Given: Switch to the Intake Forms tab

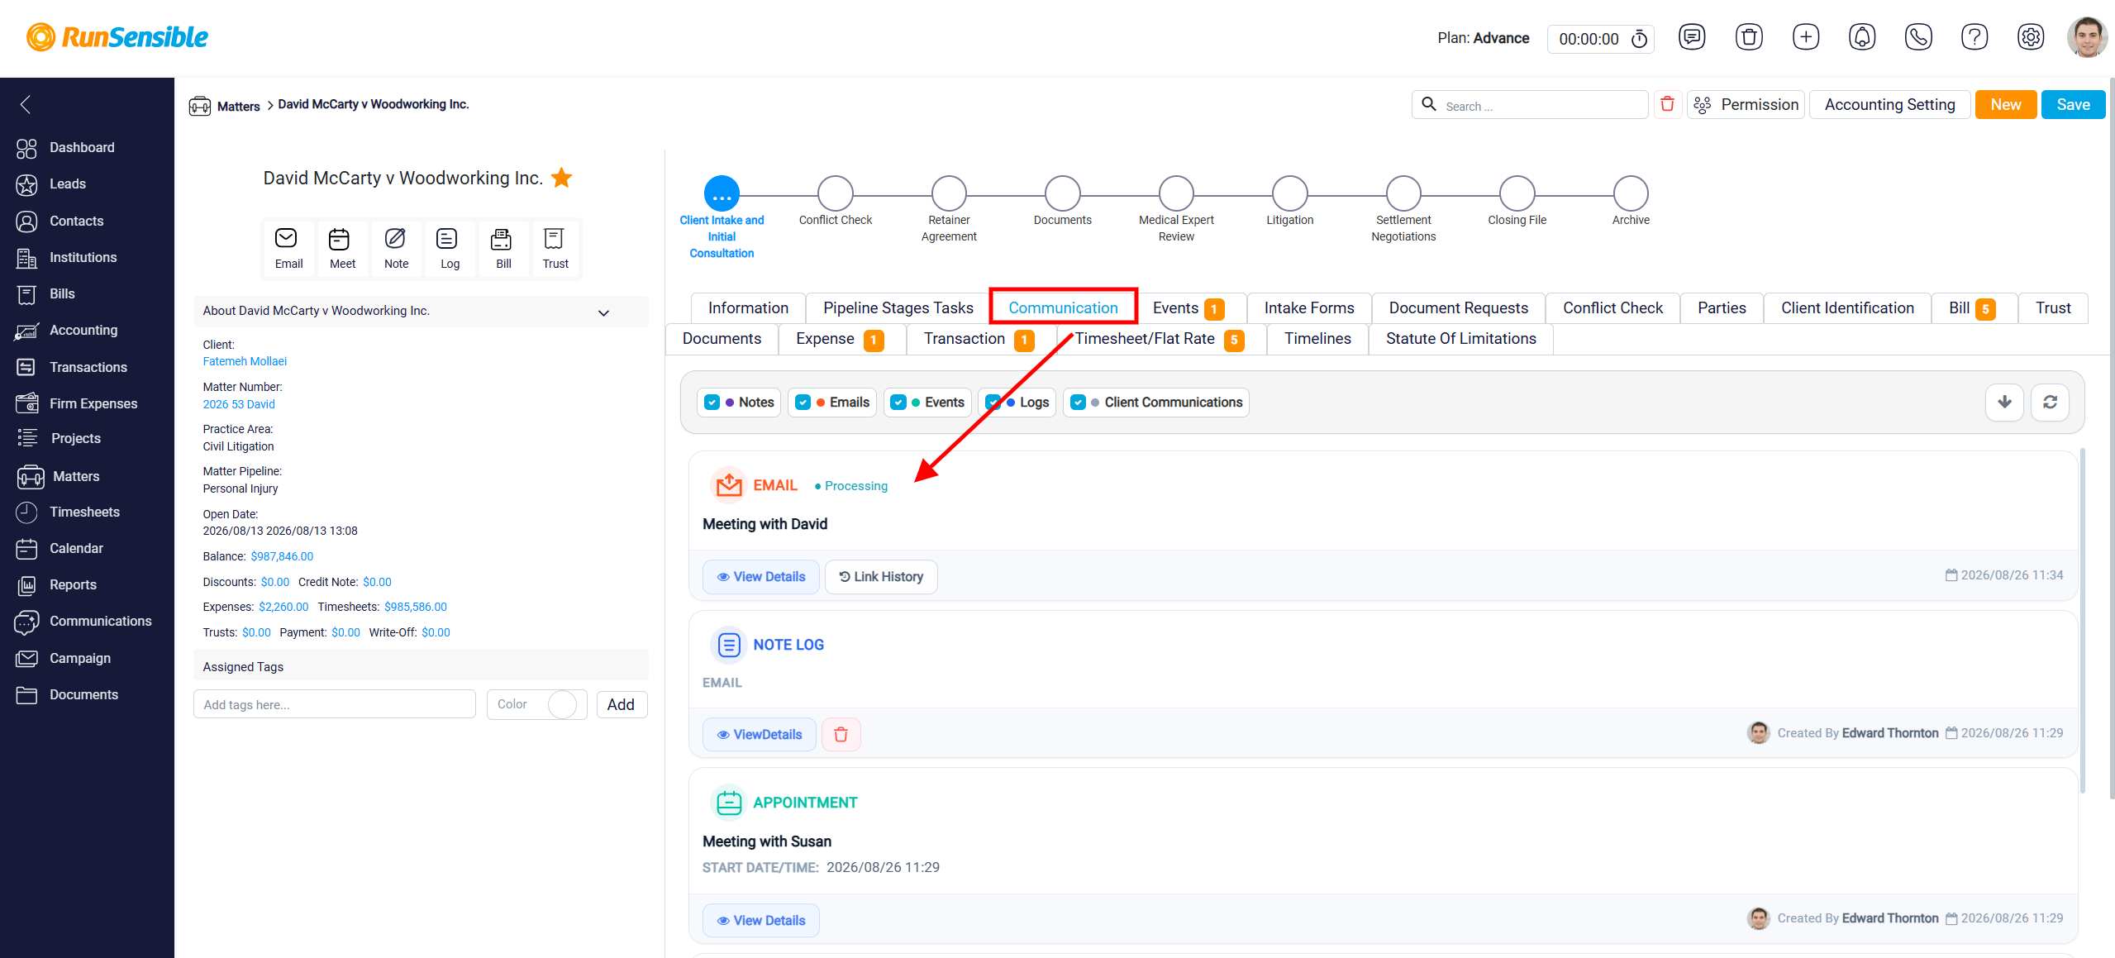Looking at the screenshot, I should pos(1308,308).
